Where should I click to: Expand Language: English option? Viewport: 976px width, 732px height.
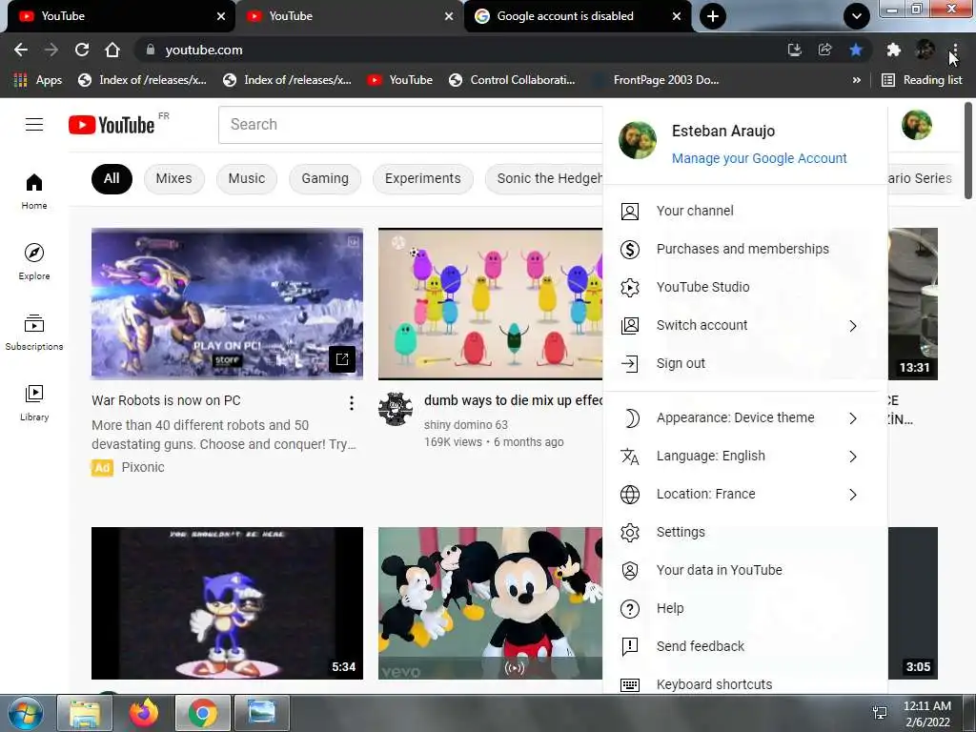coord(745,457)
